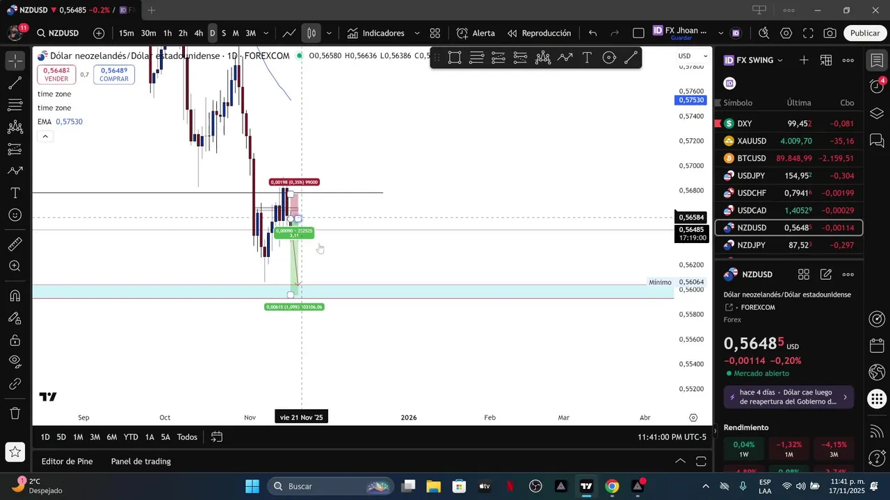890x500 pixels.
Task: Switch to 4h timeframe
Action: point(199,33)
